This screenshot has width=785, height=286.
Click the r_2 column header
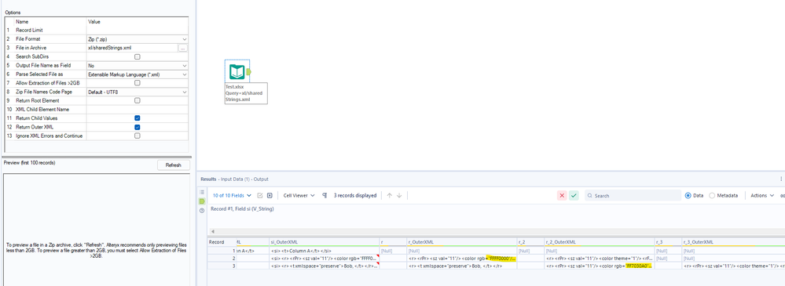click(x=530, y=241)
